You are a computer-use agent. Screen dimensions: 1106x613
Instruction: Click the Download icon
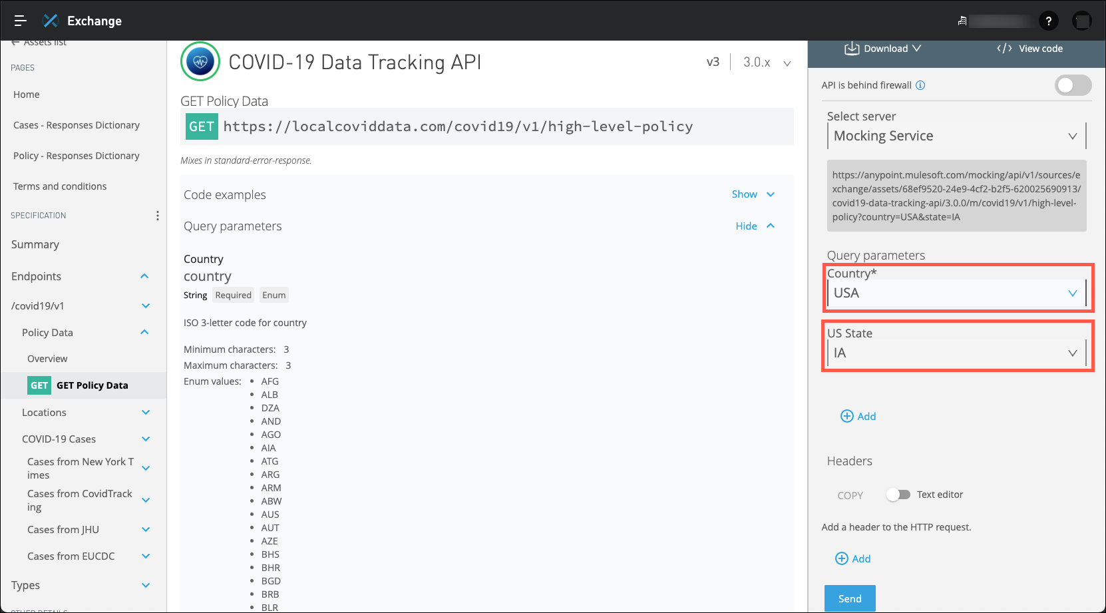852,49
